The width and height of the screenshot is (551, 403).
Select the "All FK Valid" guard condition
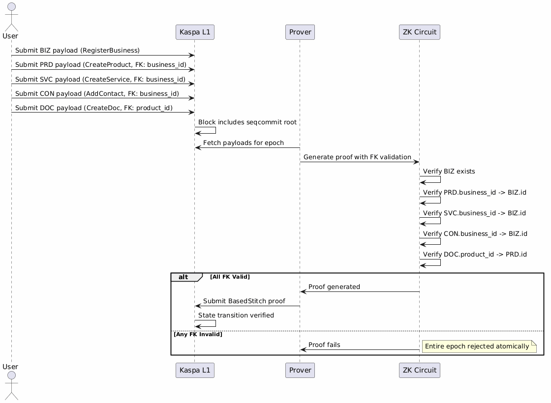(x=230, y=277)
